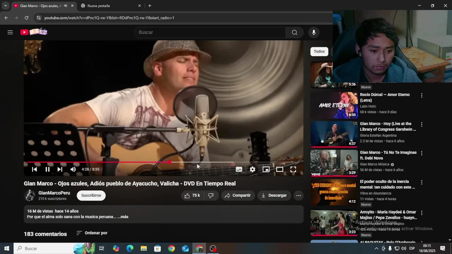This screenshot has width=452, height=254.
Task: Pause the video
Action: click(x=47, y=169)
